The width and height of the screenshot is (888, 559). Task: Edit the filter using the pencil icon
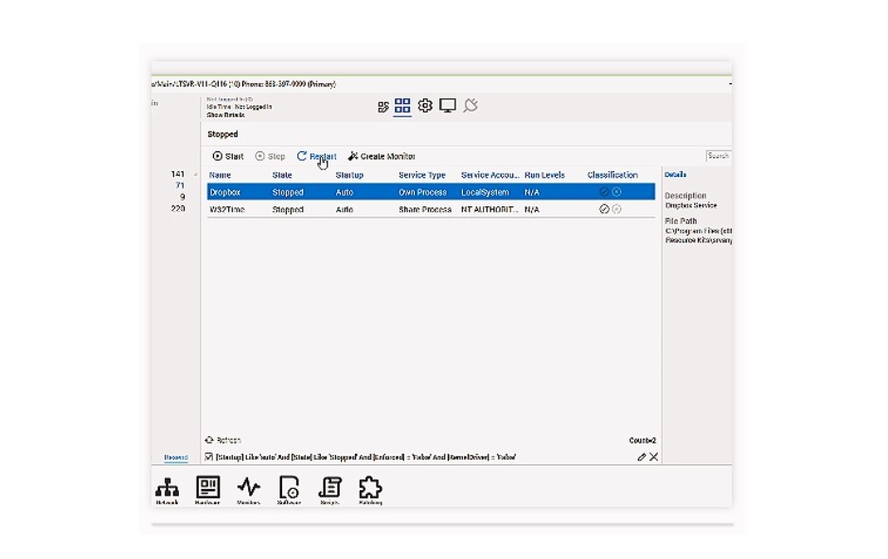641,457
